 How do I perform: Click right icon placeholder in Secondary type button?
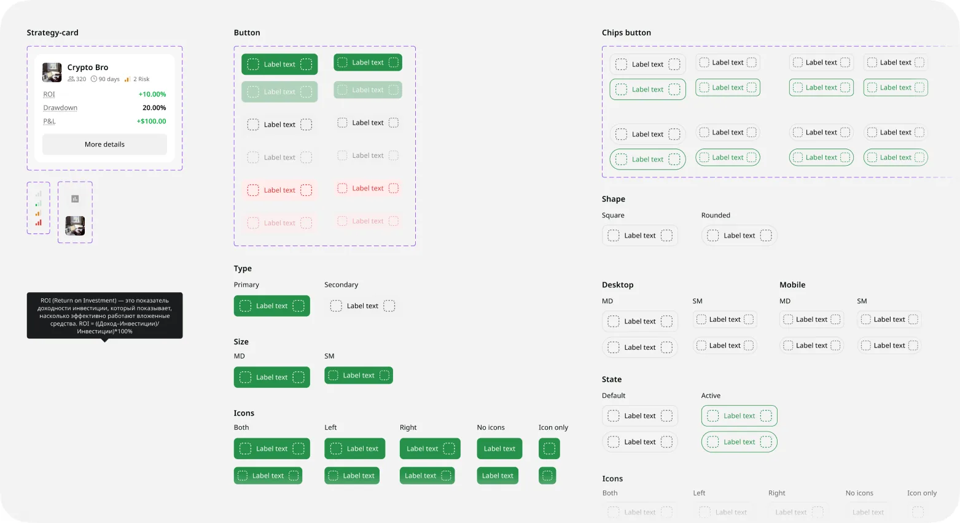click(x=389, y=306)
